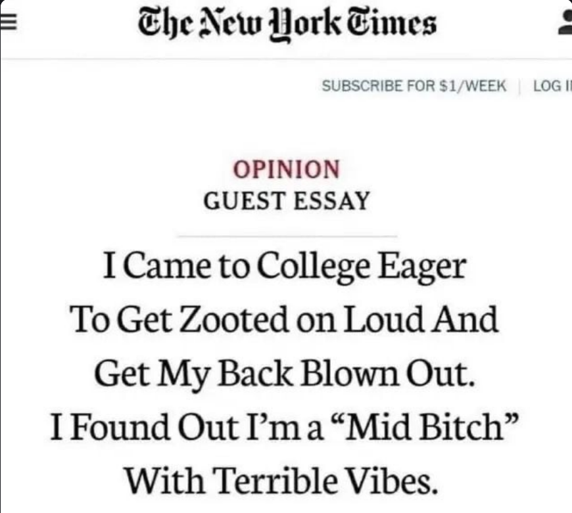Select the person silhouette icon in the corner

pos(567,20)
